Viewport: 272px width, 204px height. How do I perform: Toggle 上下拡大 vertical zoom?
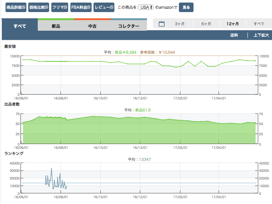pos(261,35)
